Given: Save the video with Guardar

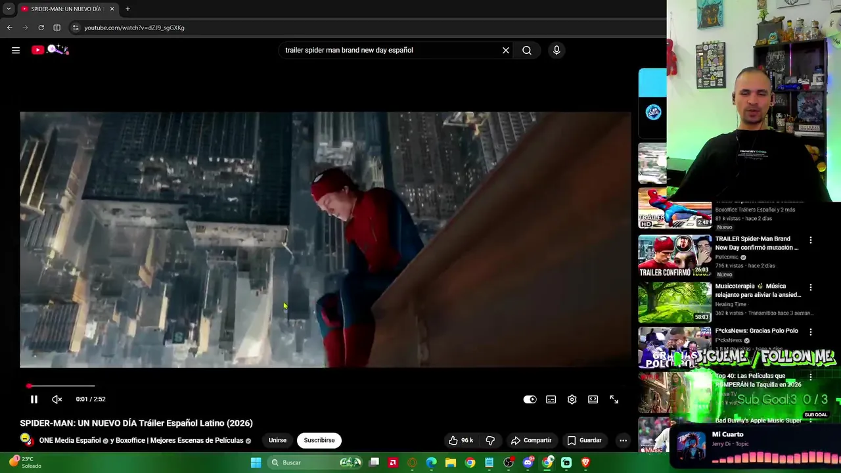Looking at the screenshot, I should (584, 440).
